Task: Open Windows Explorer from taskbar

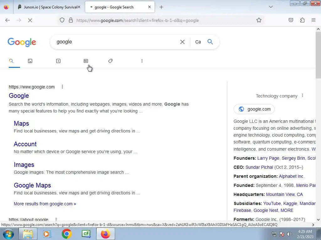Action: [28, 234]
